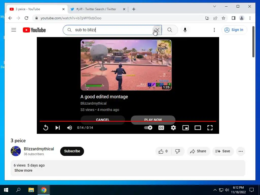The width and height of the screenshot is (260, 195).
Task: Toggle autoplay switch in player
Action: coord(148,128)
